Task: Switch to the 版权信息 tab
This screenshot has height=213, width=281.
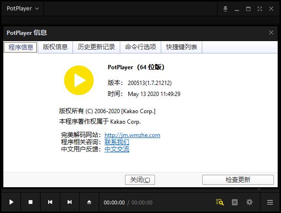Action: (55, 47)
